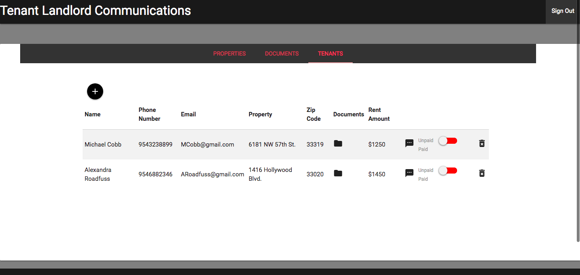Sign out of the application
The height and width of the screenshot is (275, 580).
(562, 11)
